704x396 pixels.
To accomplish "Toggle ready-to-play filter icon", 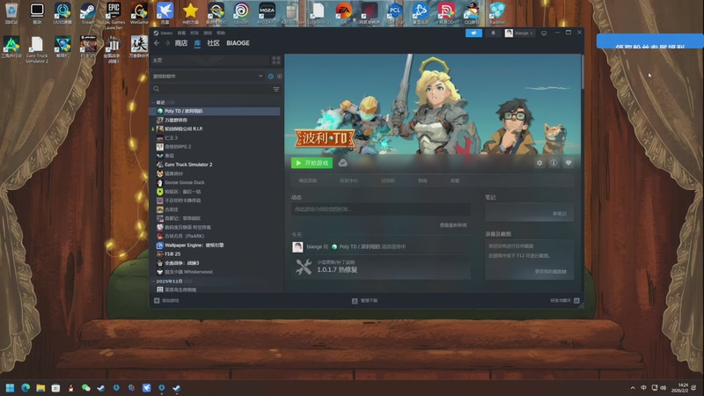I will click(279, 77).
